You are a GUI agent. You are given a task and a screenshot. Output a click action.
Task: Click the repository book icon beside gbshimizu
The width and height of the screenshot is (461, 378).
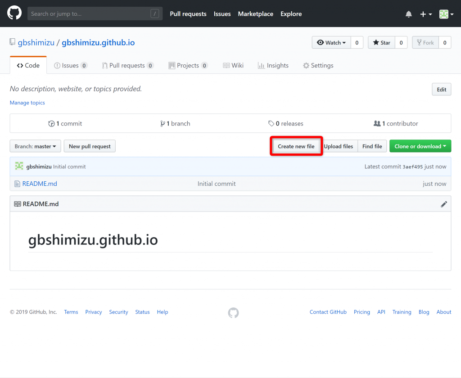(x=12, y=41)
